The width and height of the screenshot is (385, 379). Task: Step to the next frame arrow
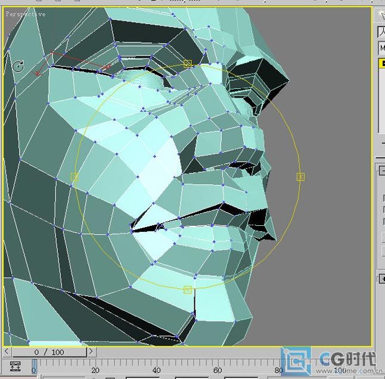click(91, 352)
